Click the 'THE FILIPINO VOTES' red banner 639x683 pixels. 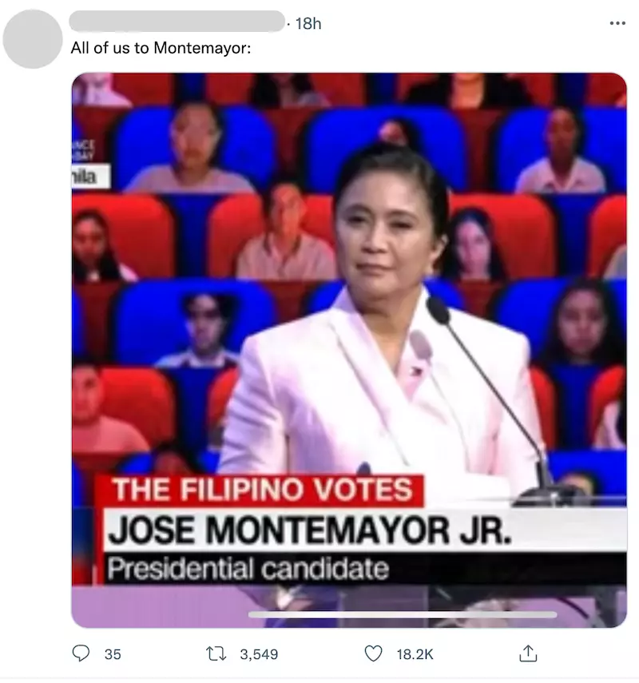coord(260,490)
